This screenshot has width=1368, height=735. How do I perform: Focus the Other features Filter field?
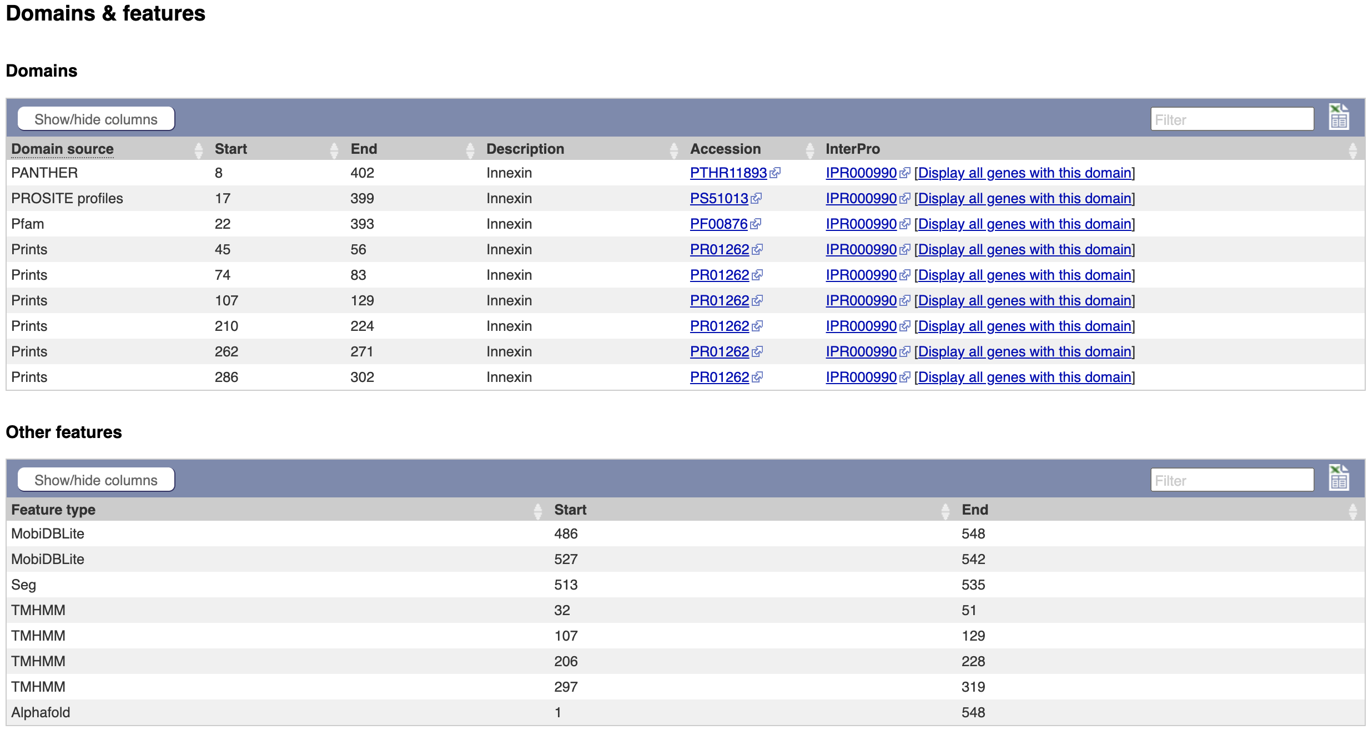pos(1233,480)
